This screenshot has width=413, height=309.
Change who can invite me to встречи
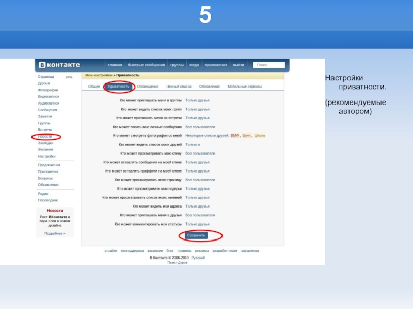pyautogui.click(x=197, y=118)
